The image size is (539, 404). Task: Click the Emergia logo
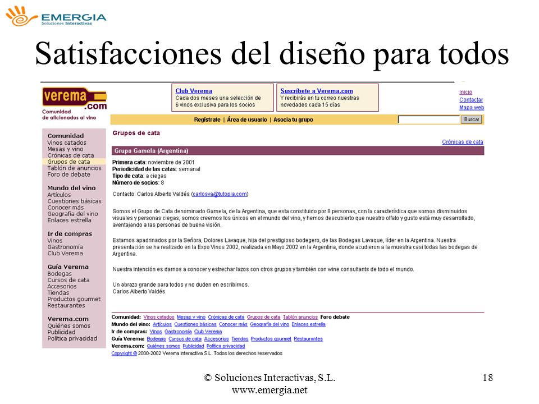(56, 16)
